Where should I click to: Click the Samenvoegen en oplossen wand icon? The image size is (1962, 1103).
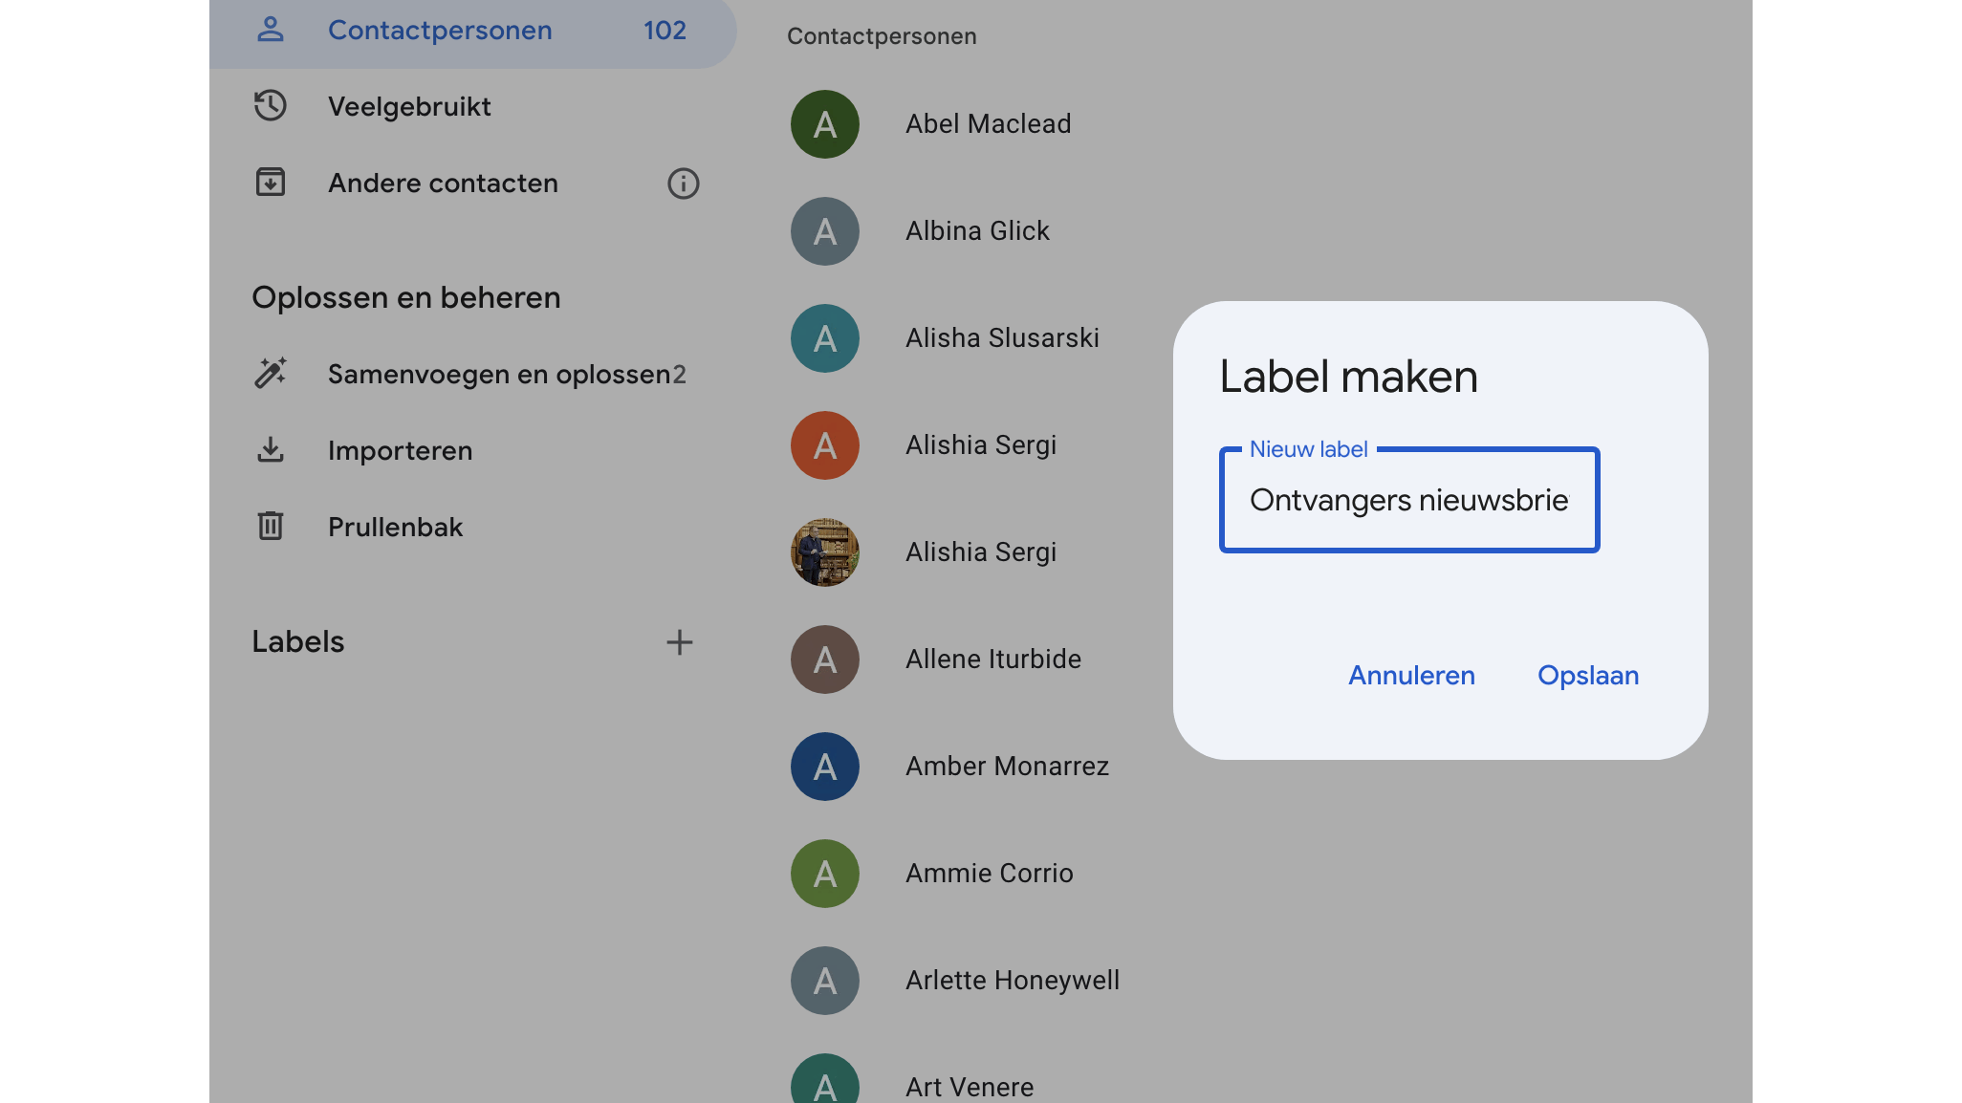point(271,374)
